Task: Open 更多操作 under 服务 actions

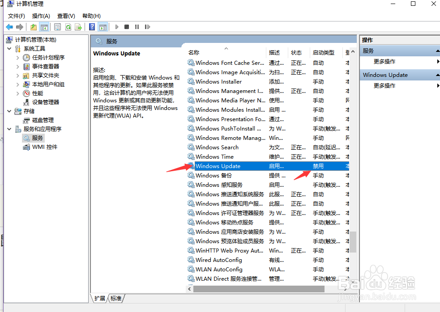Action: click(384, 61)
